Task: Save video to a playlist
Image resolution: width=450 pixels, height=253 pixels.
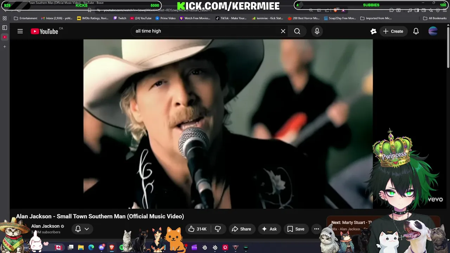Action: coord(296,229)
